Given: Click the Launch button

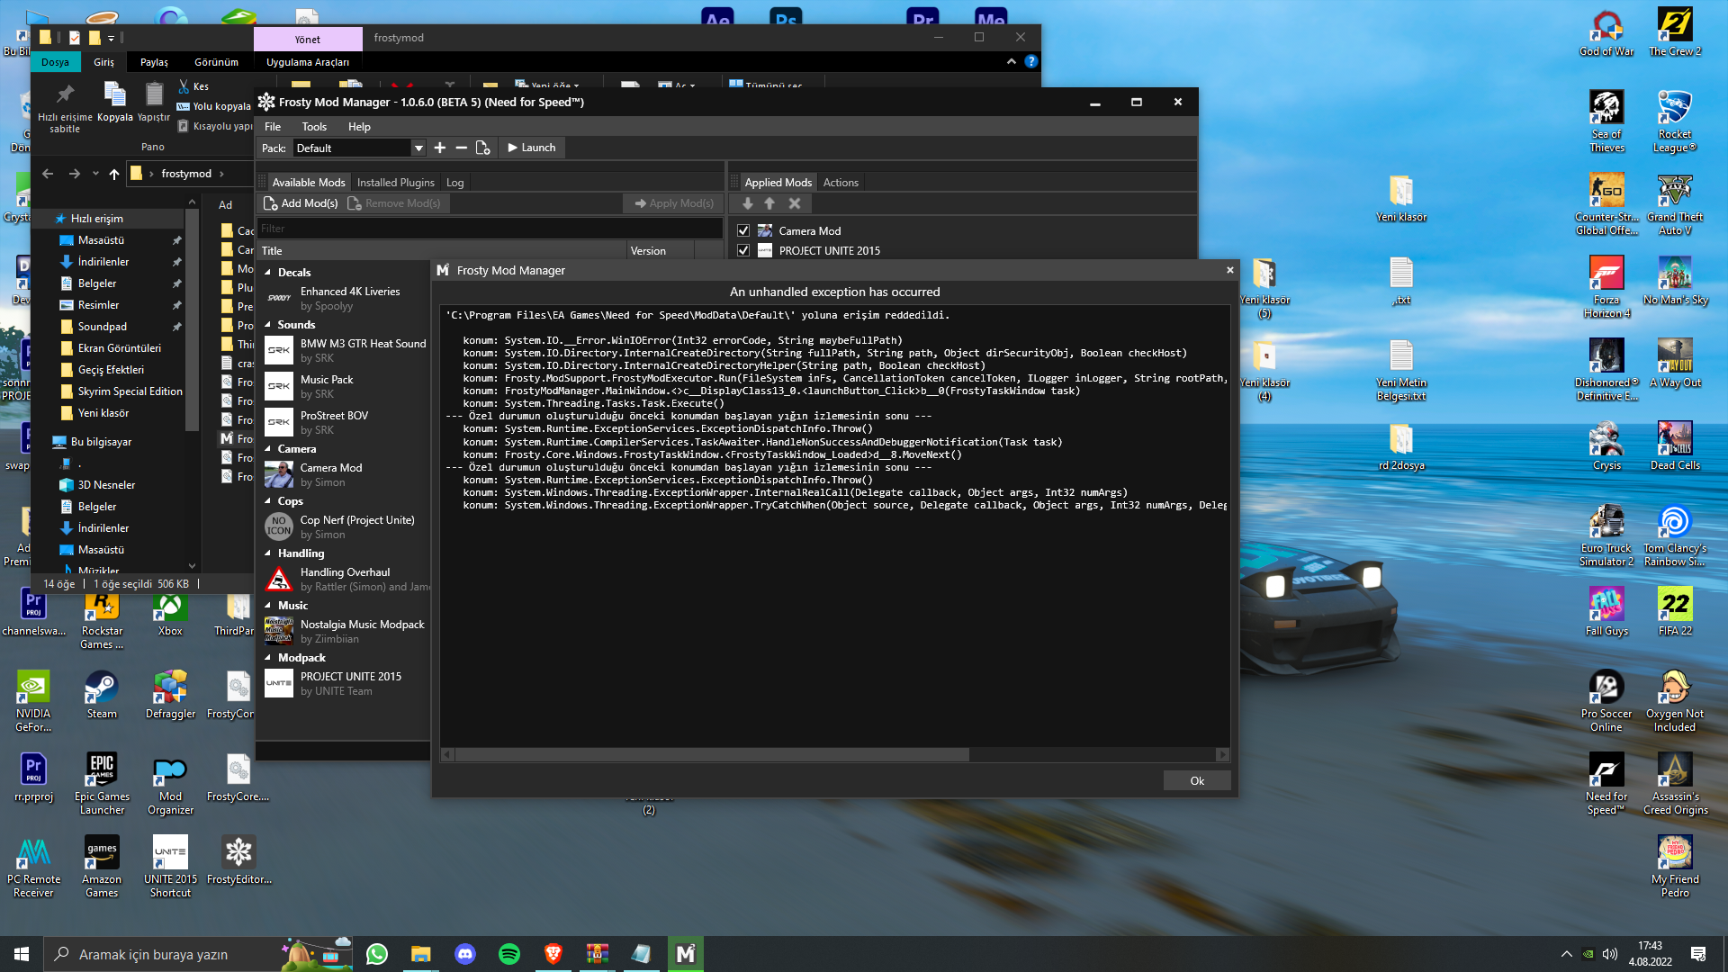Looking at the screenshot, I should pos(531,148).
